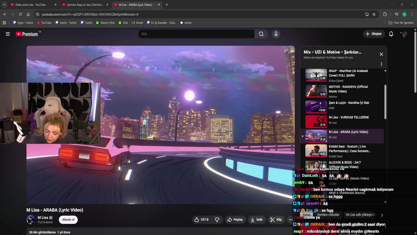The width and height of the screenshot is (417, 235).
Task: Open the Kick bookmark
Action: pos(123,23)
